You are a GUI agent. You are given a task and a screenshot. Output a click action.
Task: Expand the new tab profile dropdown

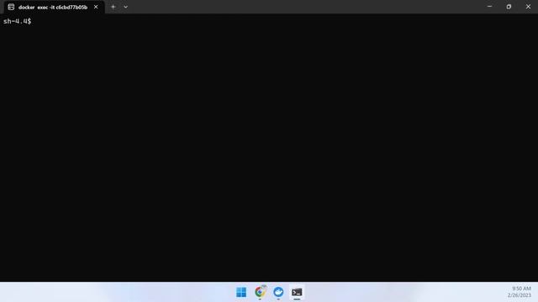click(x=125, y=7)
